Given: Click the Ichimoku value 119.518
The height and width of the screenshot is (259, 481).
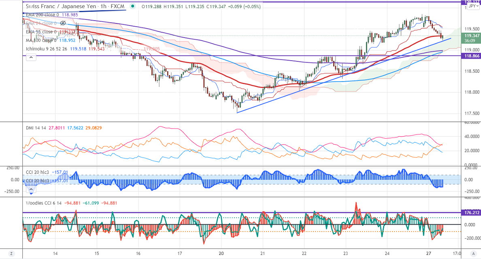Looking at the screenshot, I should pos(78,49).
